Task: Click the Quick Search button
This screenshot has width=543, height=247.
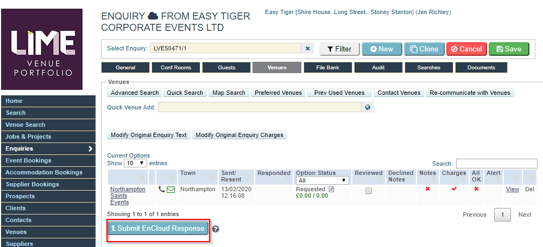Action: pos(185,93)
